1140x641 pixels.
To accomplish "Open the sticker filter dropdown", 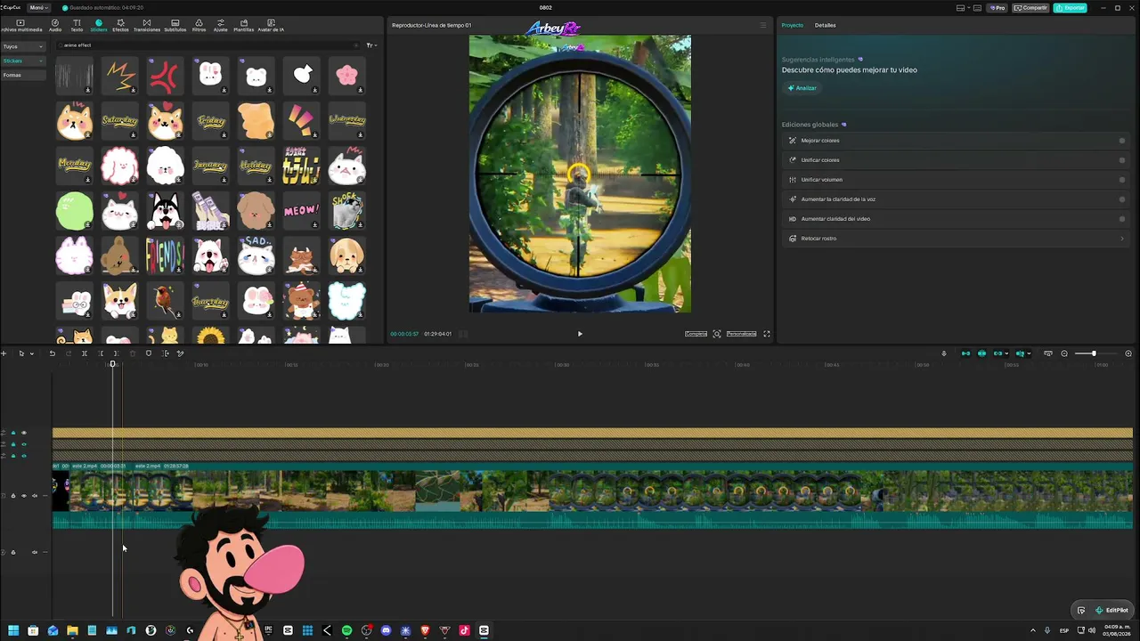I will (x=371, y=45).
